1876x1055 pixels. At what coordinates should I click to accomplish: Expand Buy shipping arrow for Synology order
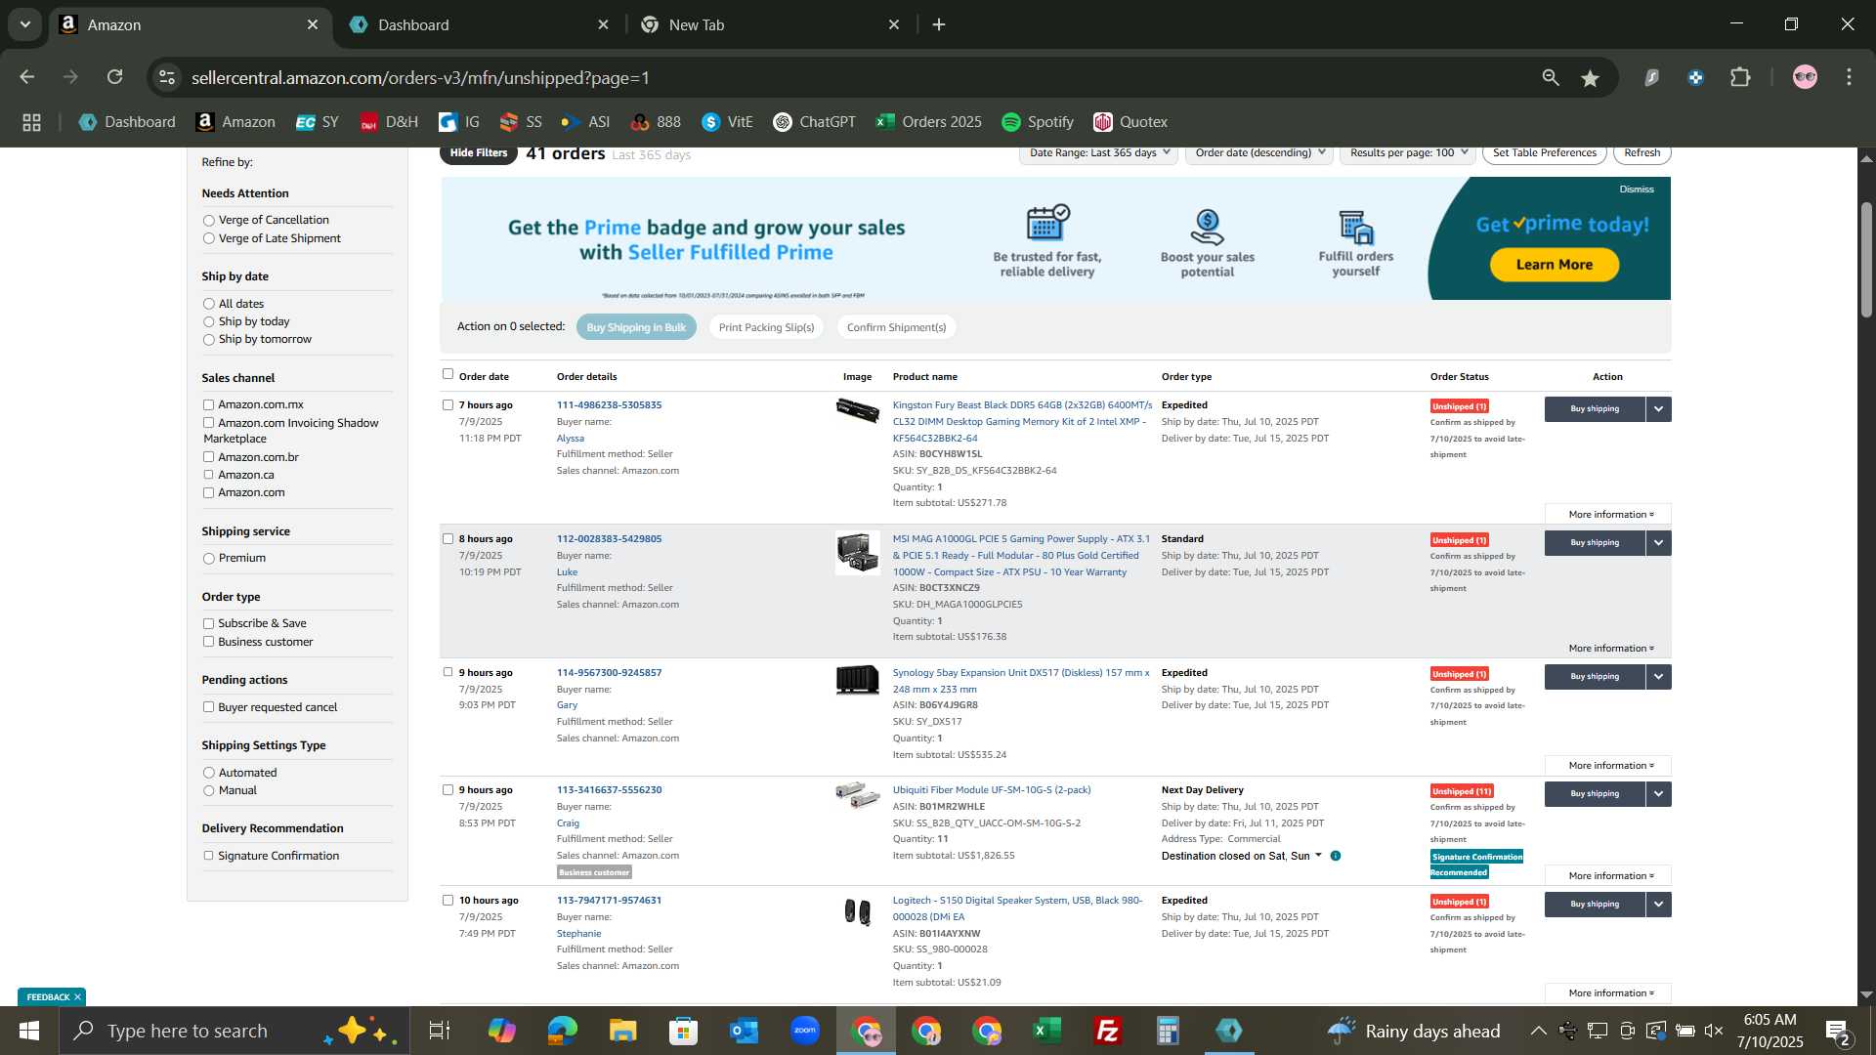click(x=1659, y=677)
